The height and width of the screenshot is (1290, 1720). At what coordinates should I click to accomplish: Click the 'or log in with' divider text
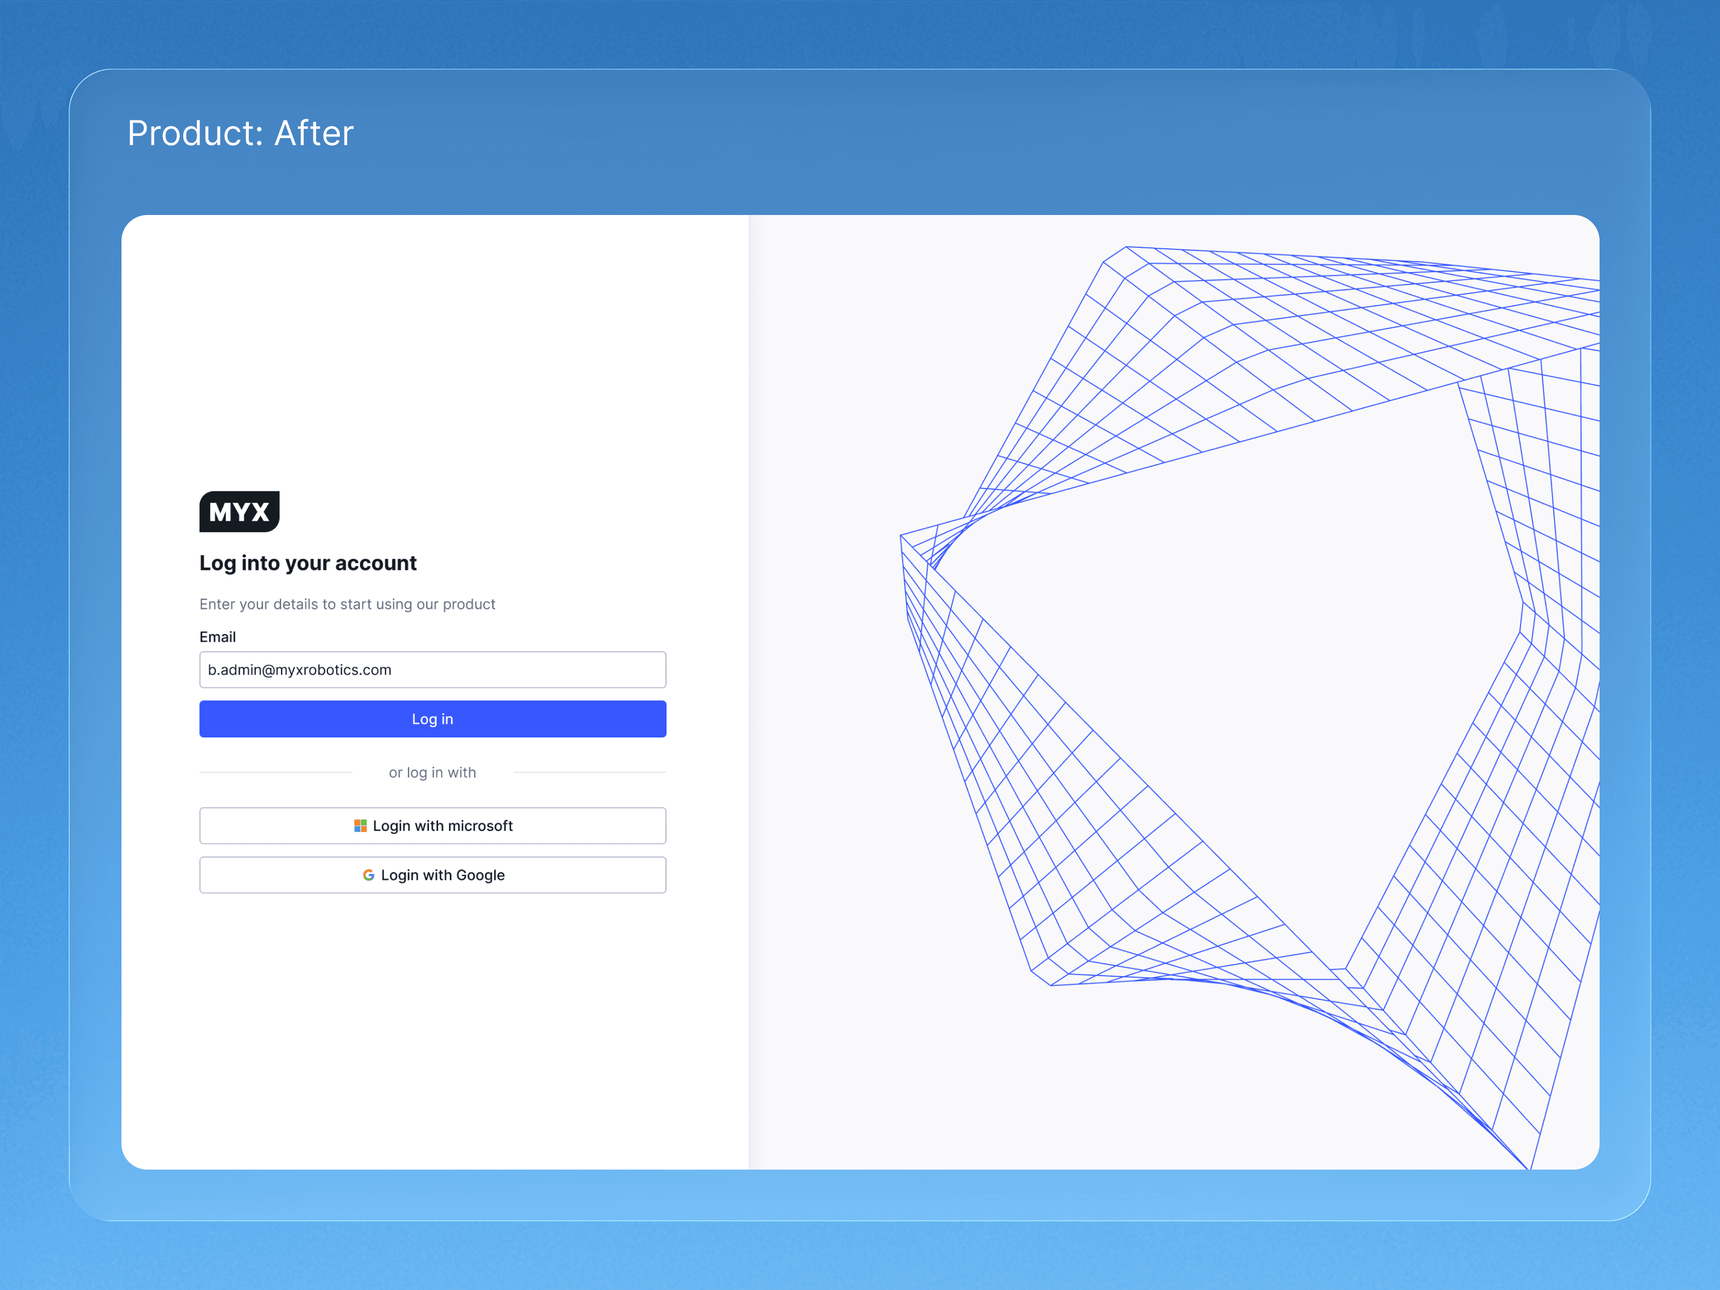point(432,772)
